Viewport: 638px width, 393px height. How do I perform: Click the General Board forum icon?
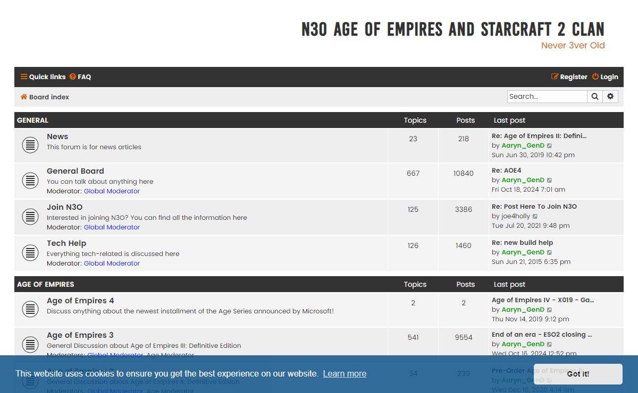coord(30,181)
